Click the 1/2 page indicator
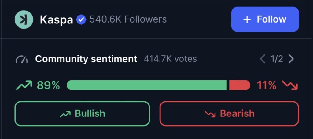Screen dimensions: 313x139 (277, 59)
